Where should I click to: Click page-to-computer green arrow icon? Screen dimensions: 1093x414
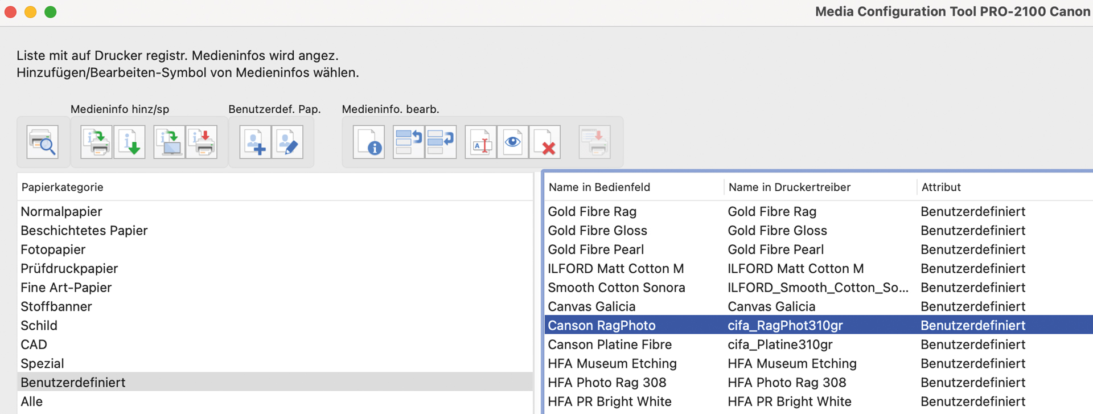(169, 142)
